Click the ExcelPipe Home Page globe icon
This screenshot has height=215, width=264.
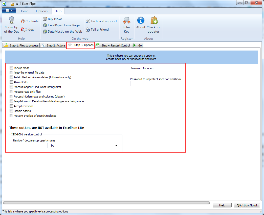pos(45,25)
